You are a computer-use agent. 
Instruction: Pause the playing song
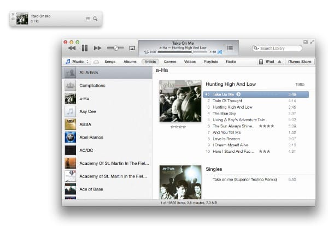pos(85,48)
